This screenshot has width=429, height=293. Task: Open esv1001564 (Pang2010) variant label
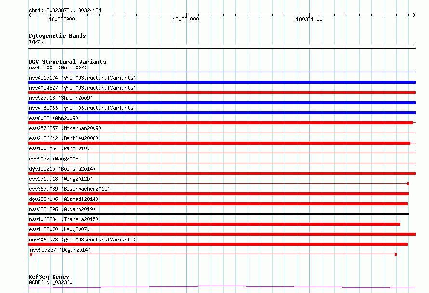coord(59,148)
